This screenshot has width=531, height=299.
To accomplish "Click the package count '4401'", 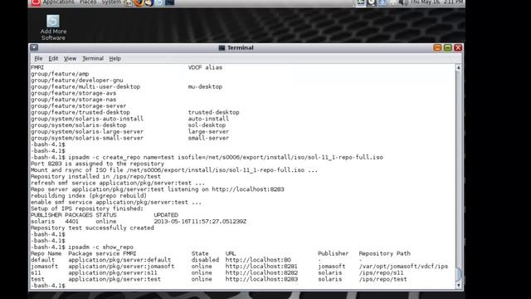I will coord(72,222).
